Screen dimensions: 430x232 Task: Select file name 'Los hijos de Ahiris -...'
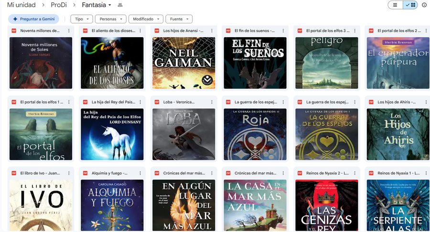tap(397, 102)
